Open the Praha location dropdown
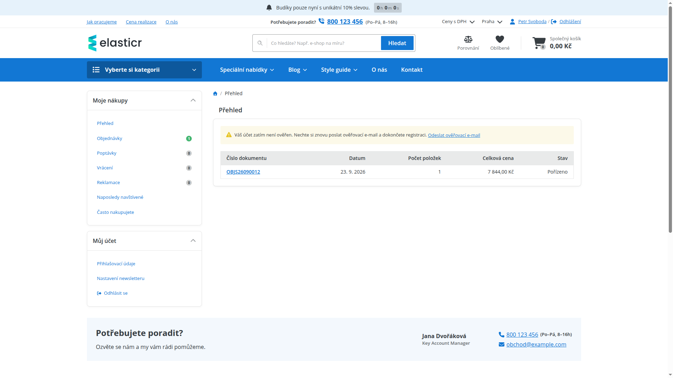 click(492, 22)
